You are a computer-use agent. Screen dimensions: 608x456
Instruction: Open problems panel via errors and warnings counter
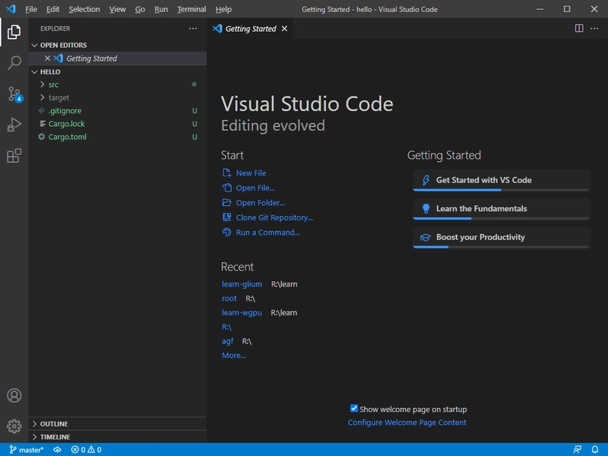pos(86,450)
